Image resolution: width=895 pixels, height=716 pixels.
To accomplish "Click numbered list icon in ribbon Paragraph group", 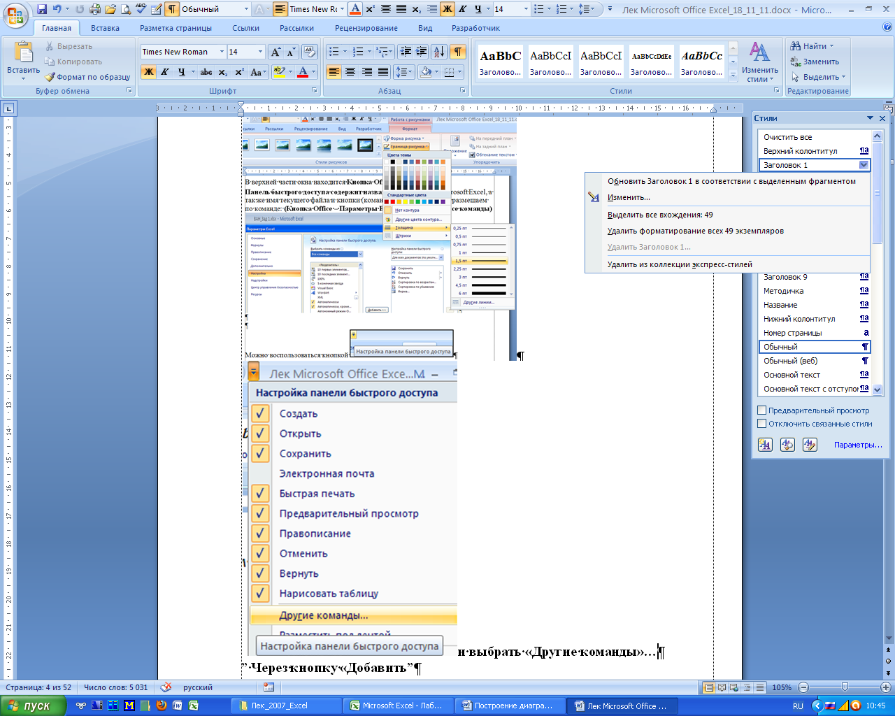I will tap(358, 52).
